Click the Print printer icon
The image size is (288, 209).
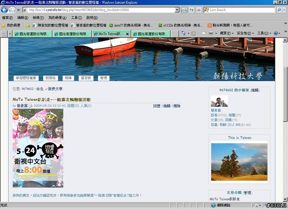(211, 33)
